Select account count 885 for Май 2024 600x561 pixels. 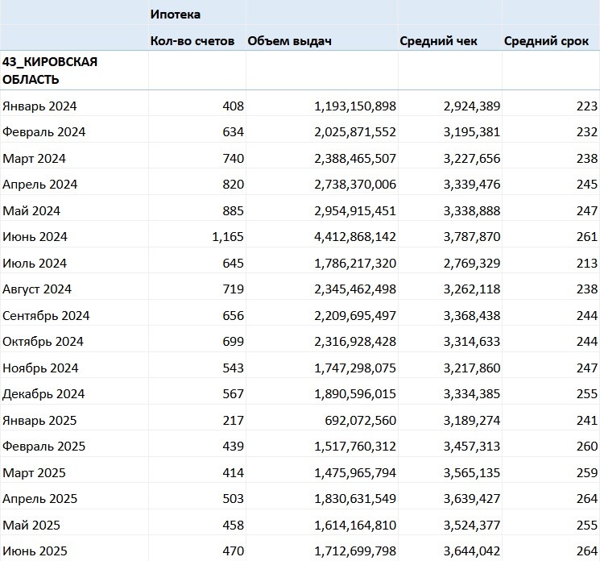(x=233, y=211)
